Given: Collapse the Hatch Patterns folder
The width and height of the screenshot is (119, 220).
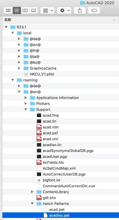Looking at the screenshot, I should point(32,204).
